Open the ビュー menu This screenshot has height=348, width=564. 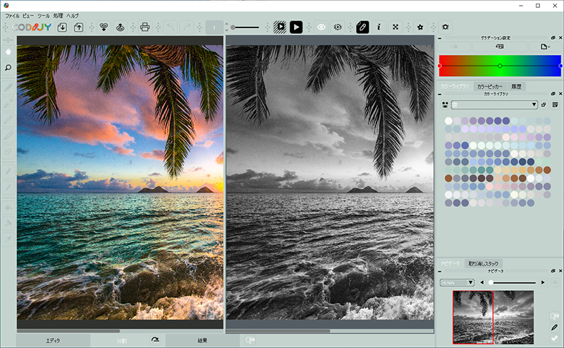pyautogui.click(x=28, y=15)
